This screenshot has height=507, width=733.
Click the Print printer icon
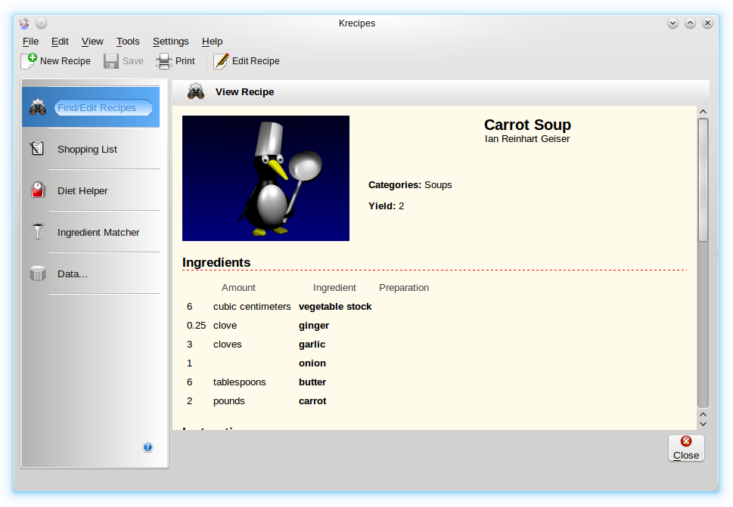tap(164, 61)
